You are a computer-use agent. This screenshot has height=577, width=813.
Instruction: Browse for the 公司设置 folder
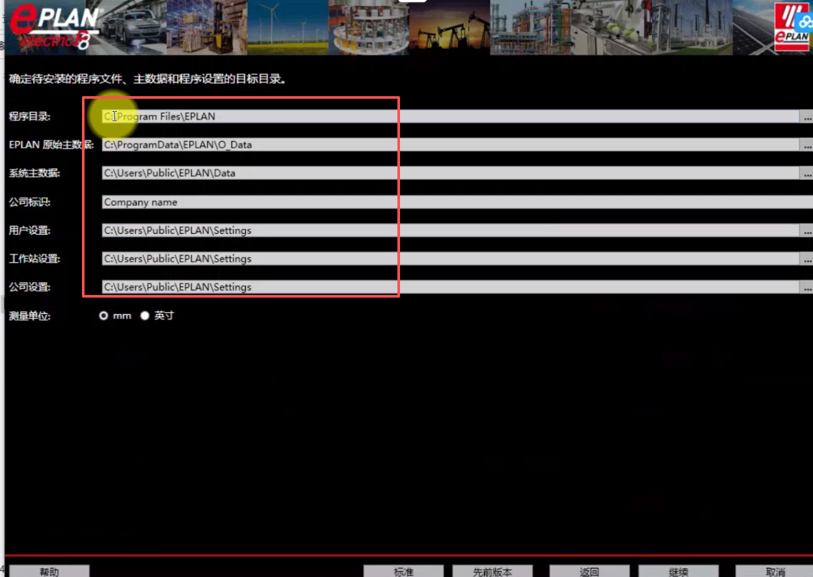[806, 287]
